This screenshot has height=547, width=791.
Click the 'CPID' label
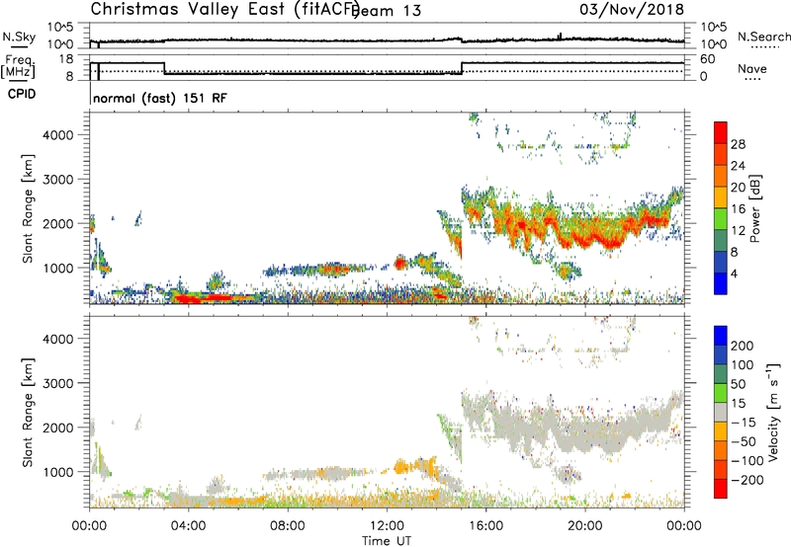22,94
